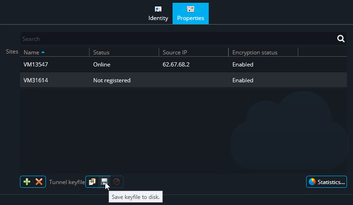353x205 pixels.
Task: Open the Statistics dialog
Action: (327, 182)
